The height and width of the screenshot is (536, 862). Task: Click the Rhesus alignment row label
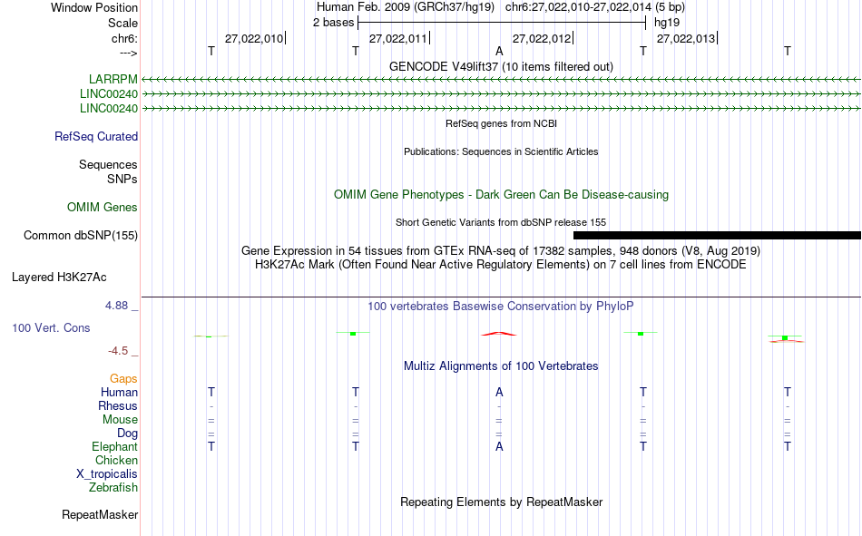pos(118,405)
